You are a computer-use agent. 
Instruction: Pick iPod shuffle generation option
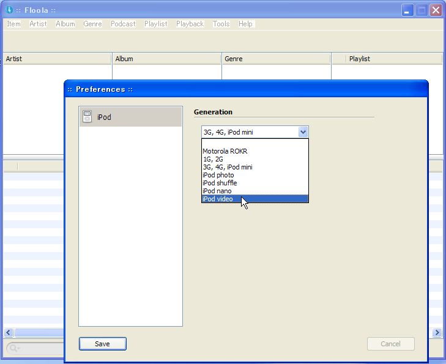click(x=255, y=183)
